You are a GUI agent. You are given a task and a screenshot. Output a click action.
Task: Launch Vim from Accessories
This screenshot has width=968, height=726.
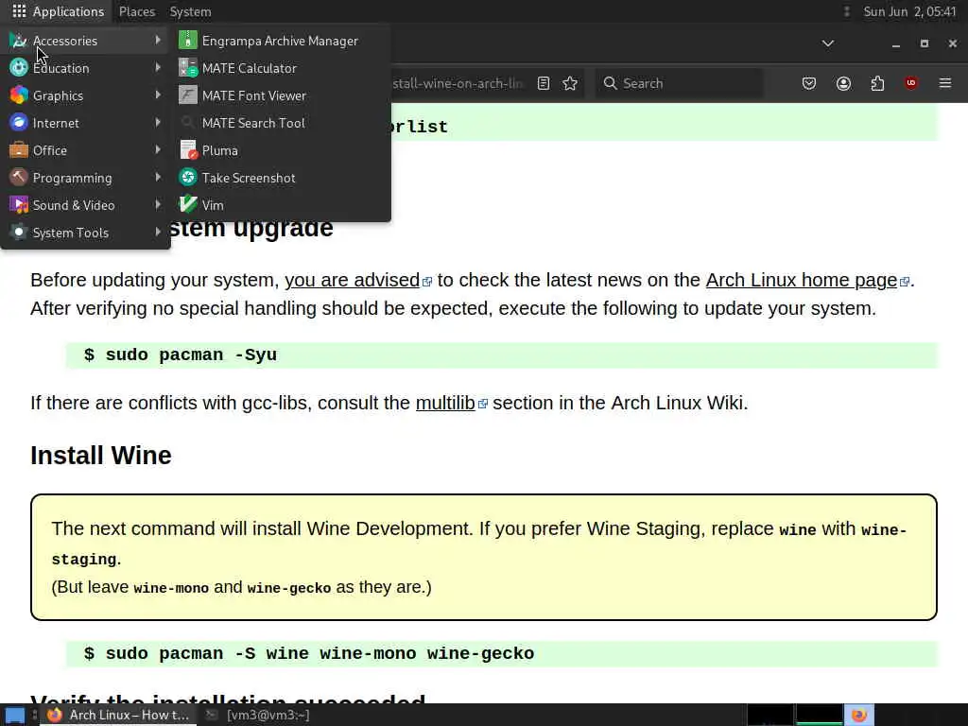282,205
